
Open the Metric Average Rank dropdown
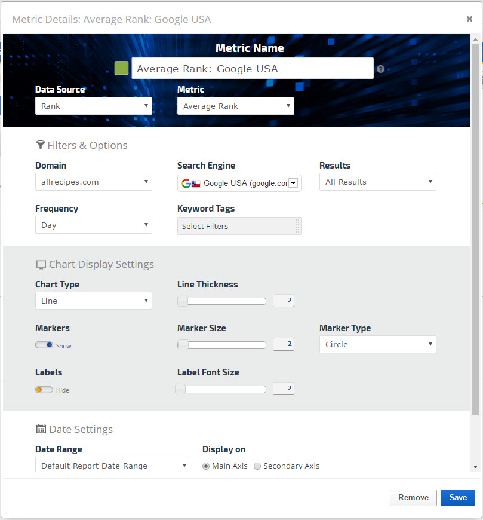tap(235, 106)
